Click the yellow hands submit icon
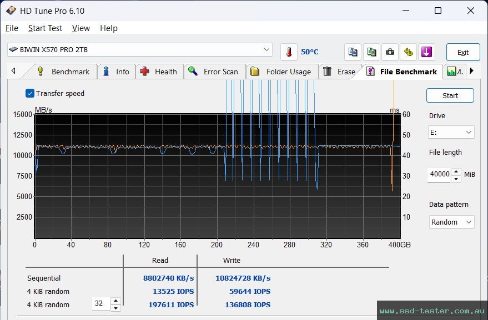Image resolution: width=488 pixels, height=320 pixels. click(408, 52)
